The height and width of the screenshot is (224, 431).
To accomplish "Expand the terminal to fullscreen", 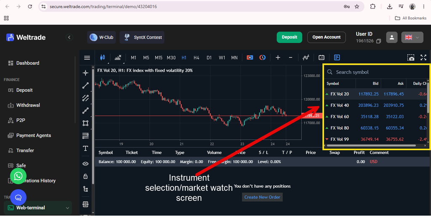I will click(x=423, y=57).
